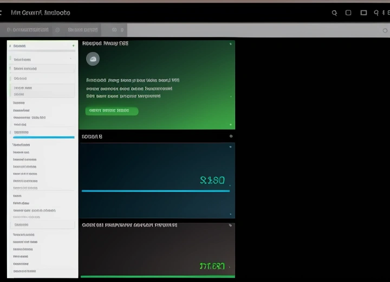Click the rectangular window icon in top bar
Screen dimensions: 390x282
pos(363,12)
